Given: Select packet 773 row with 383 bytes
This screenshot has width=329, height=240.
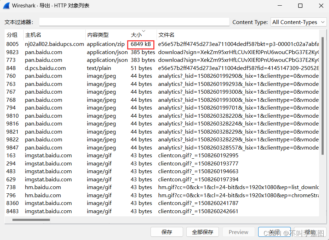Looking at the screenshot, I should pos(162,60).
